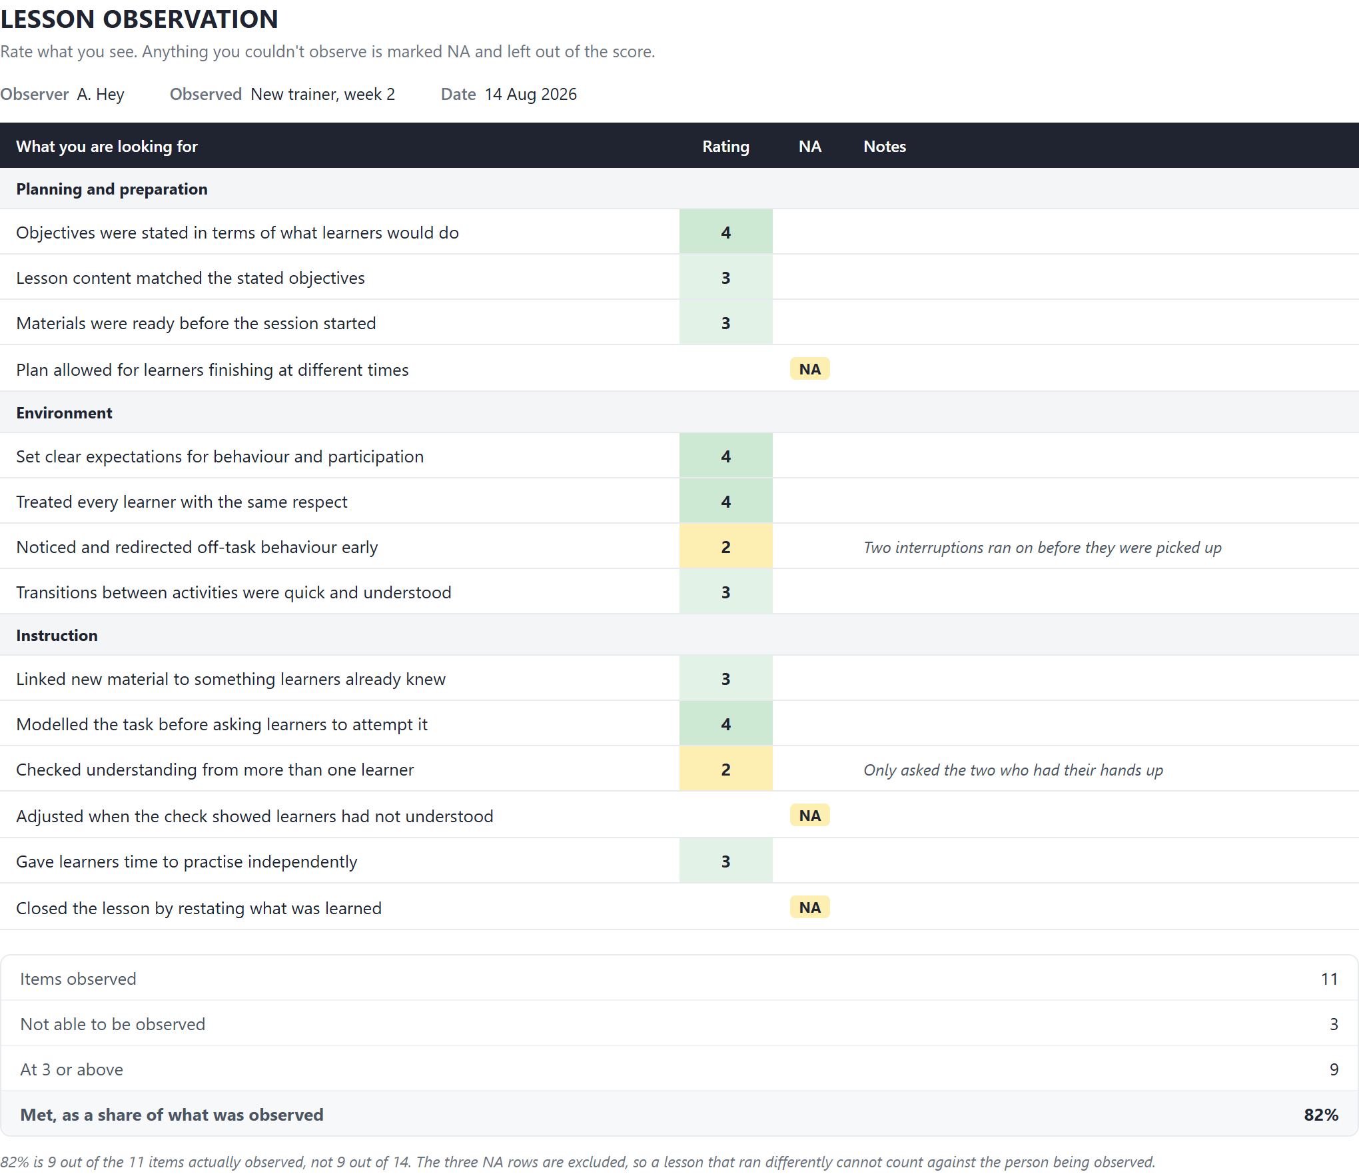Viewport: 1359px width, 1174px height.
Task: Select the Instruction section heading
Action: (57, 635)
